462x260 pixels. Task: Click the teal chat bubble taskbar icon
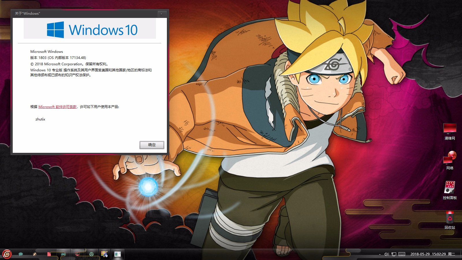[x=21, y=254]
